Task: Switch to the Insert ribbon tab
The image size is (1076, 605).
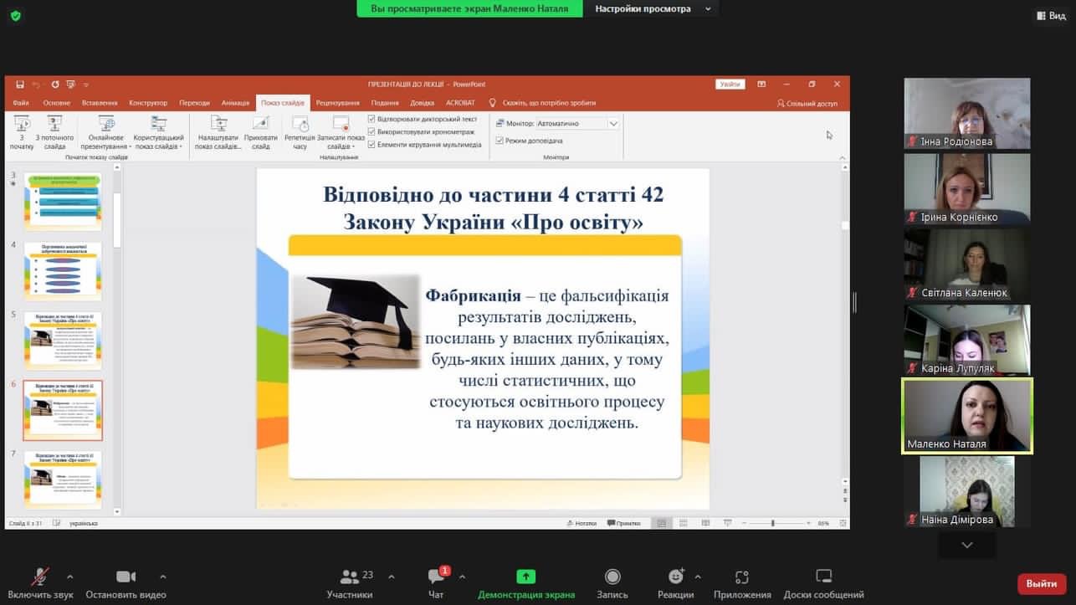Action: pyautogui.click(x=100, y=103)
